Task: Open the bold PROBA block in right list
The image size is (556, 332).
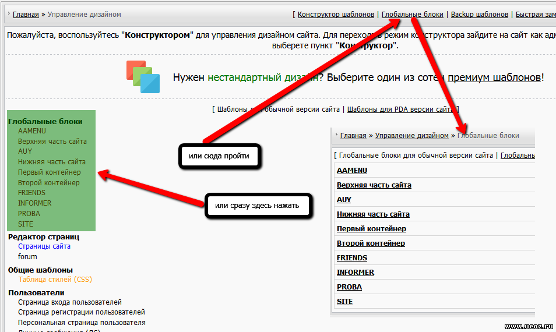Action: pyautogui.click(x=349, y=287)
